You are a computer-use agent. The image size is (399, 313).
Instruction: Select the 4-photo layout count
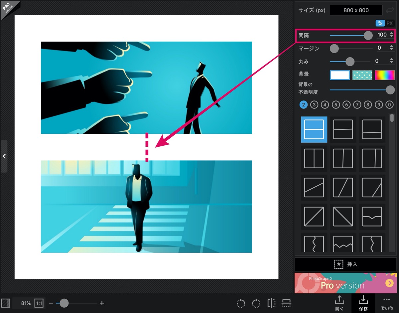coord(325,105)
